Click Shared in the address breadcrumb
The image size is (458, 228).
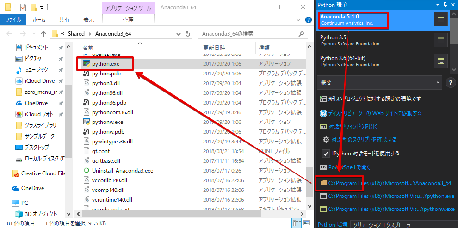(76, 34)
